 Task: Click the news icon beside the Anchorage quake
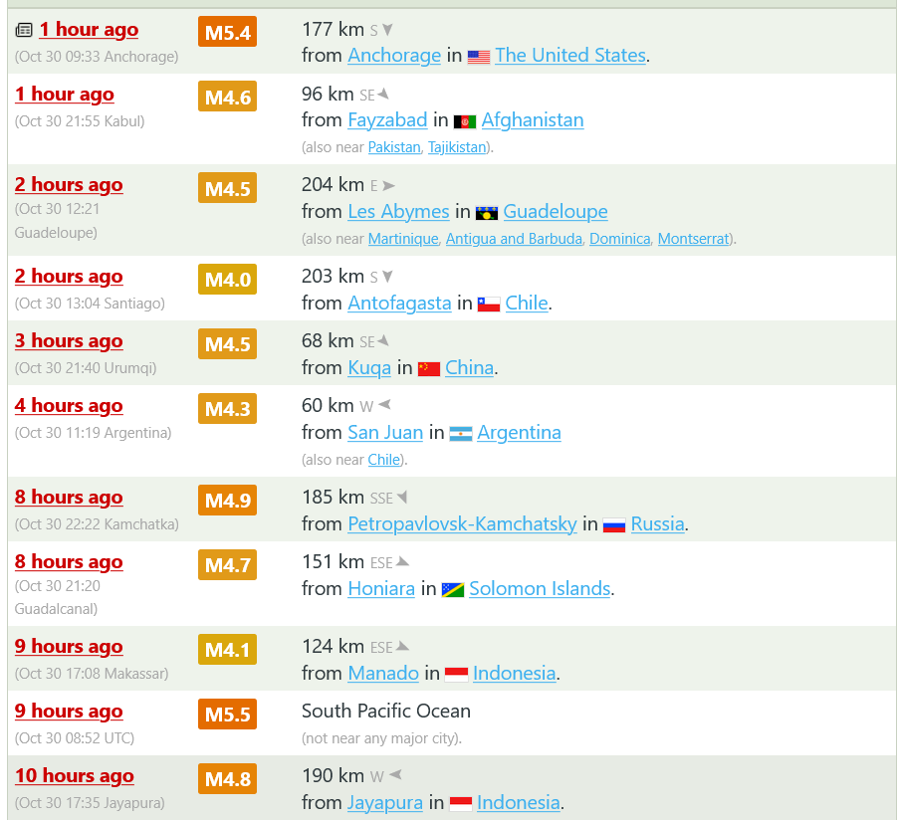pos(24,31)
